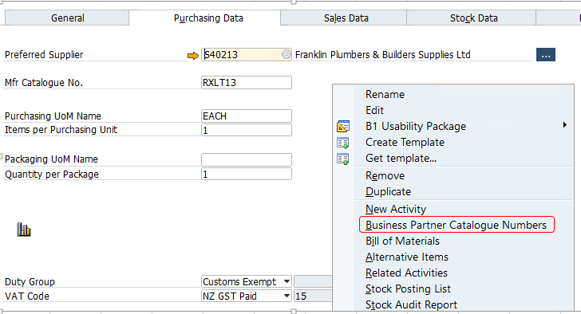Viewport: 581px width, 314px height.
Task: Switch to the General tab
Action: coord(67,18)
